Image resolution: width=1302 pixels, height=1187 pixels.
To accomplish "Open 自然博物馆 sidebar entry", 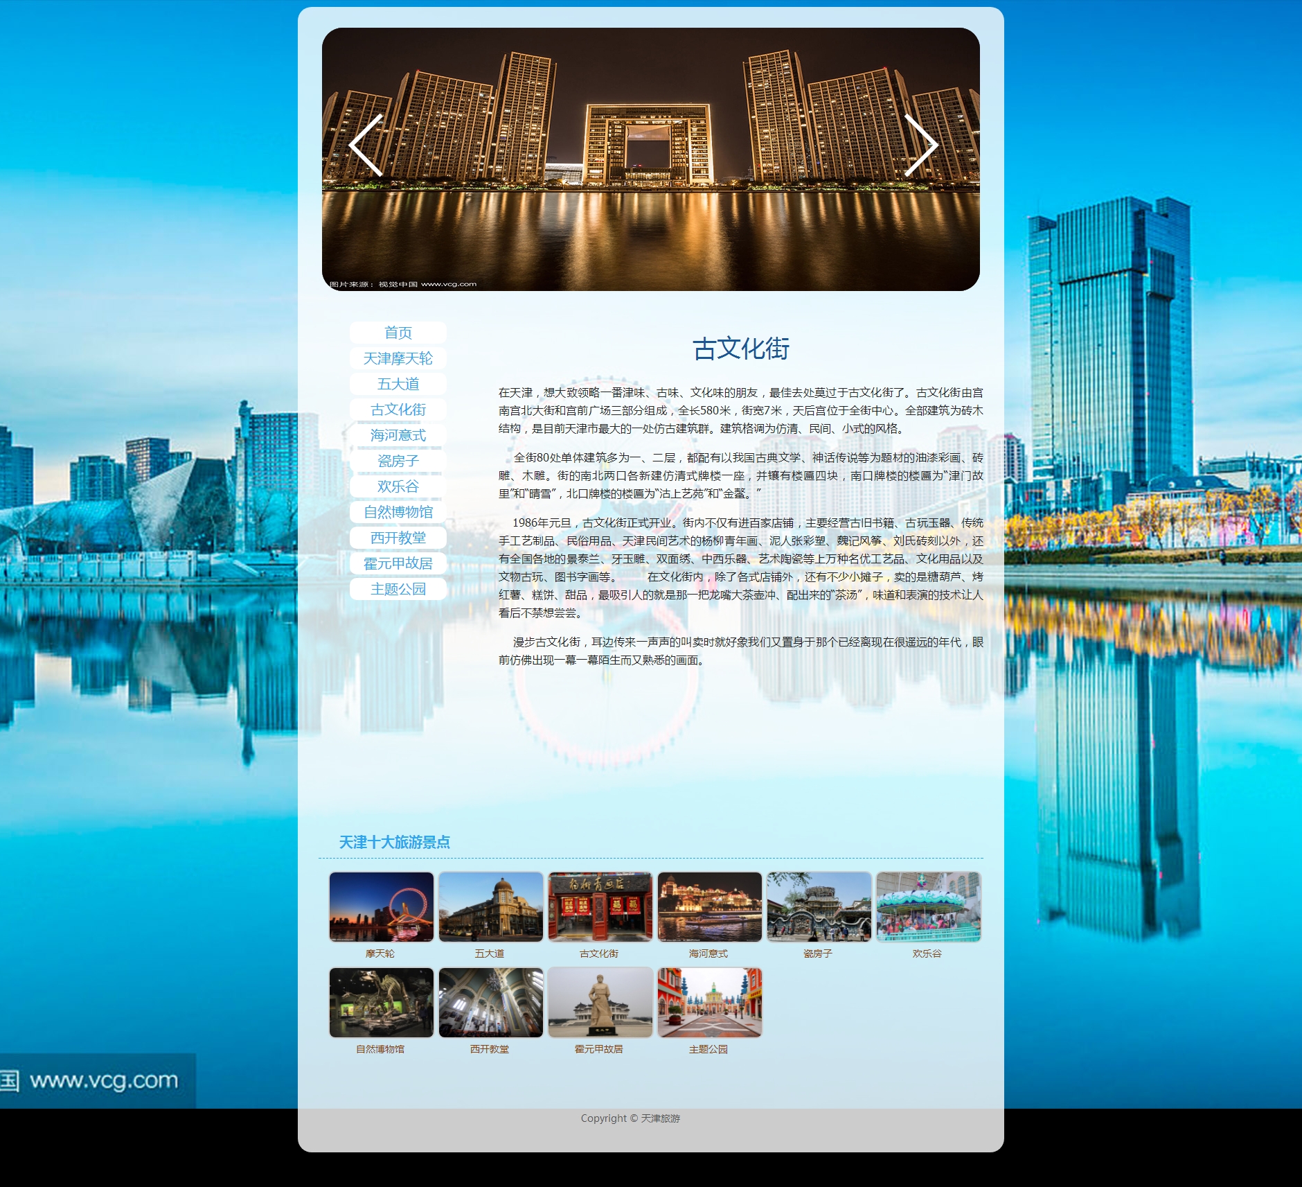I will point(398,512).
